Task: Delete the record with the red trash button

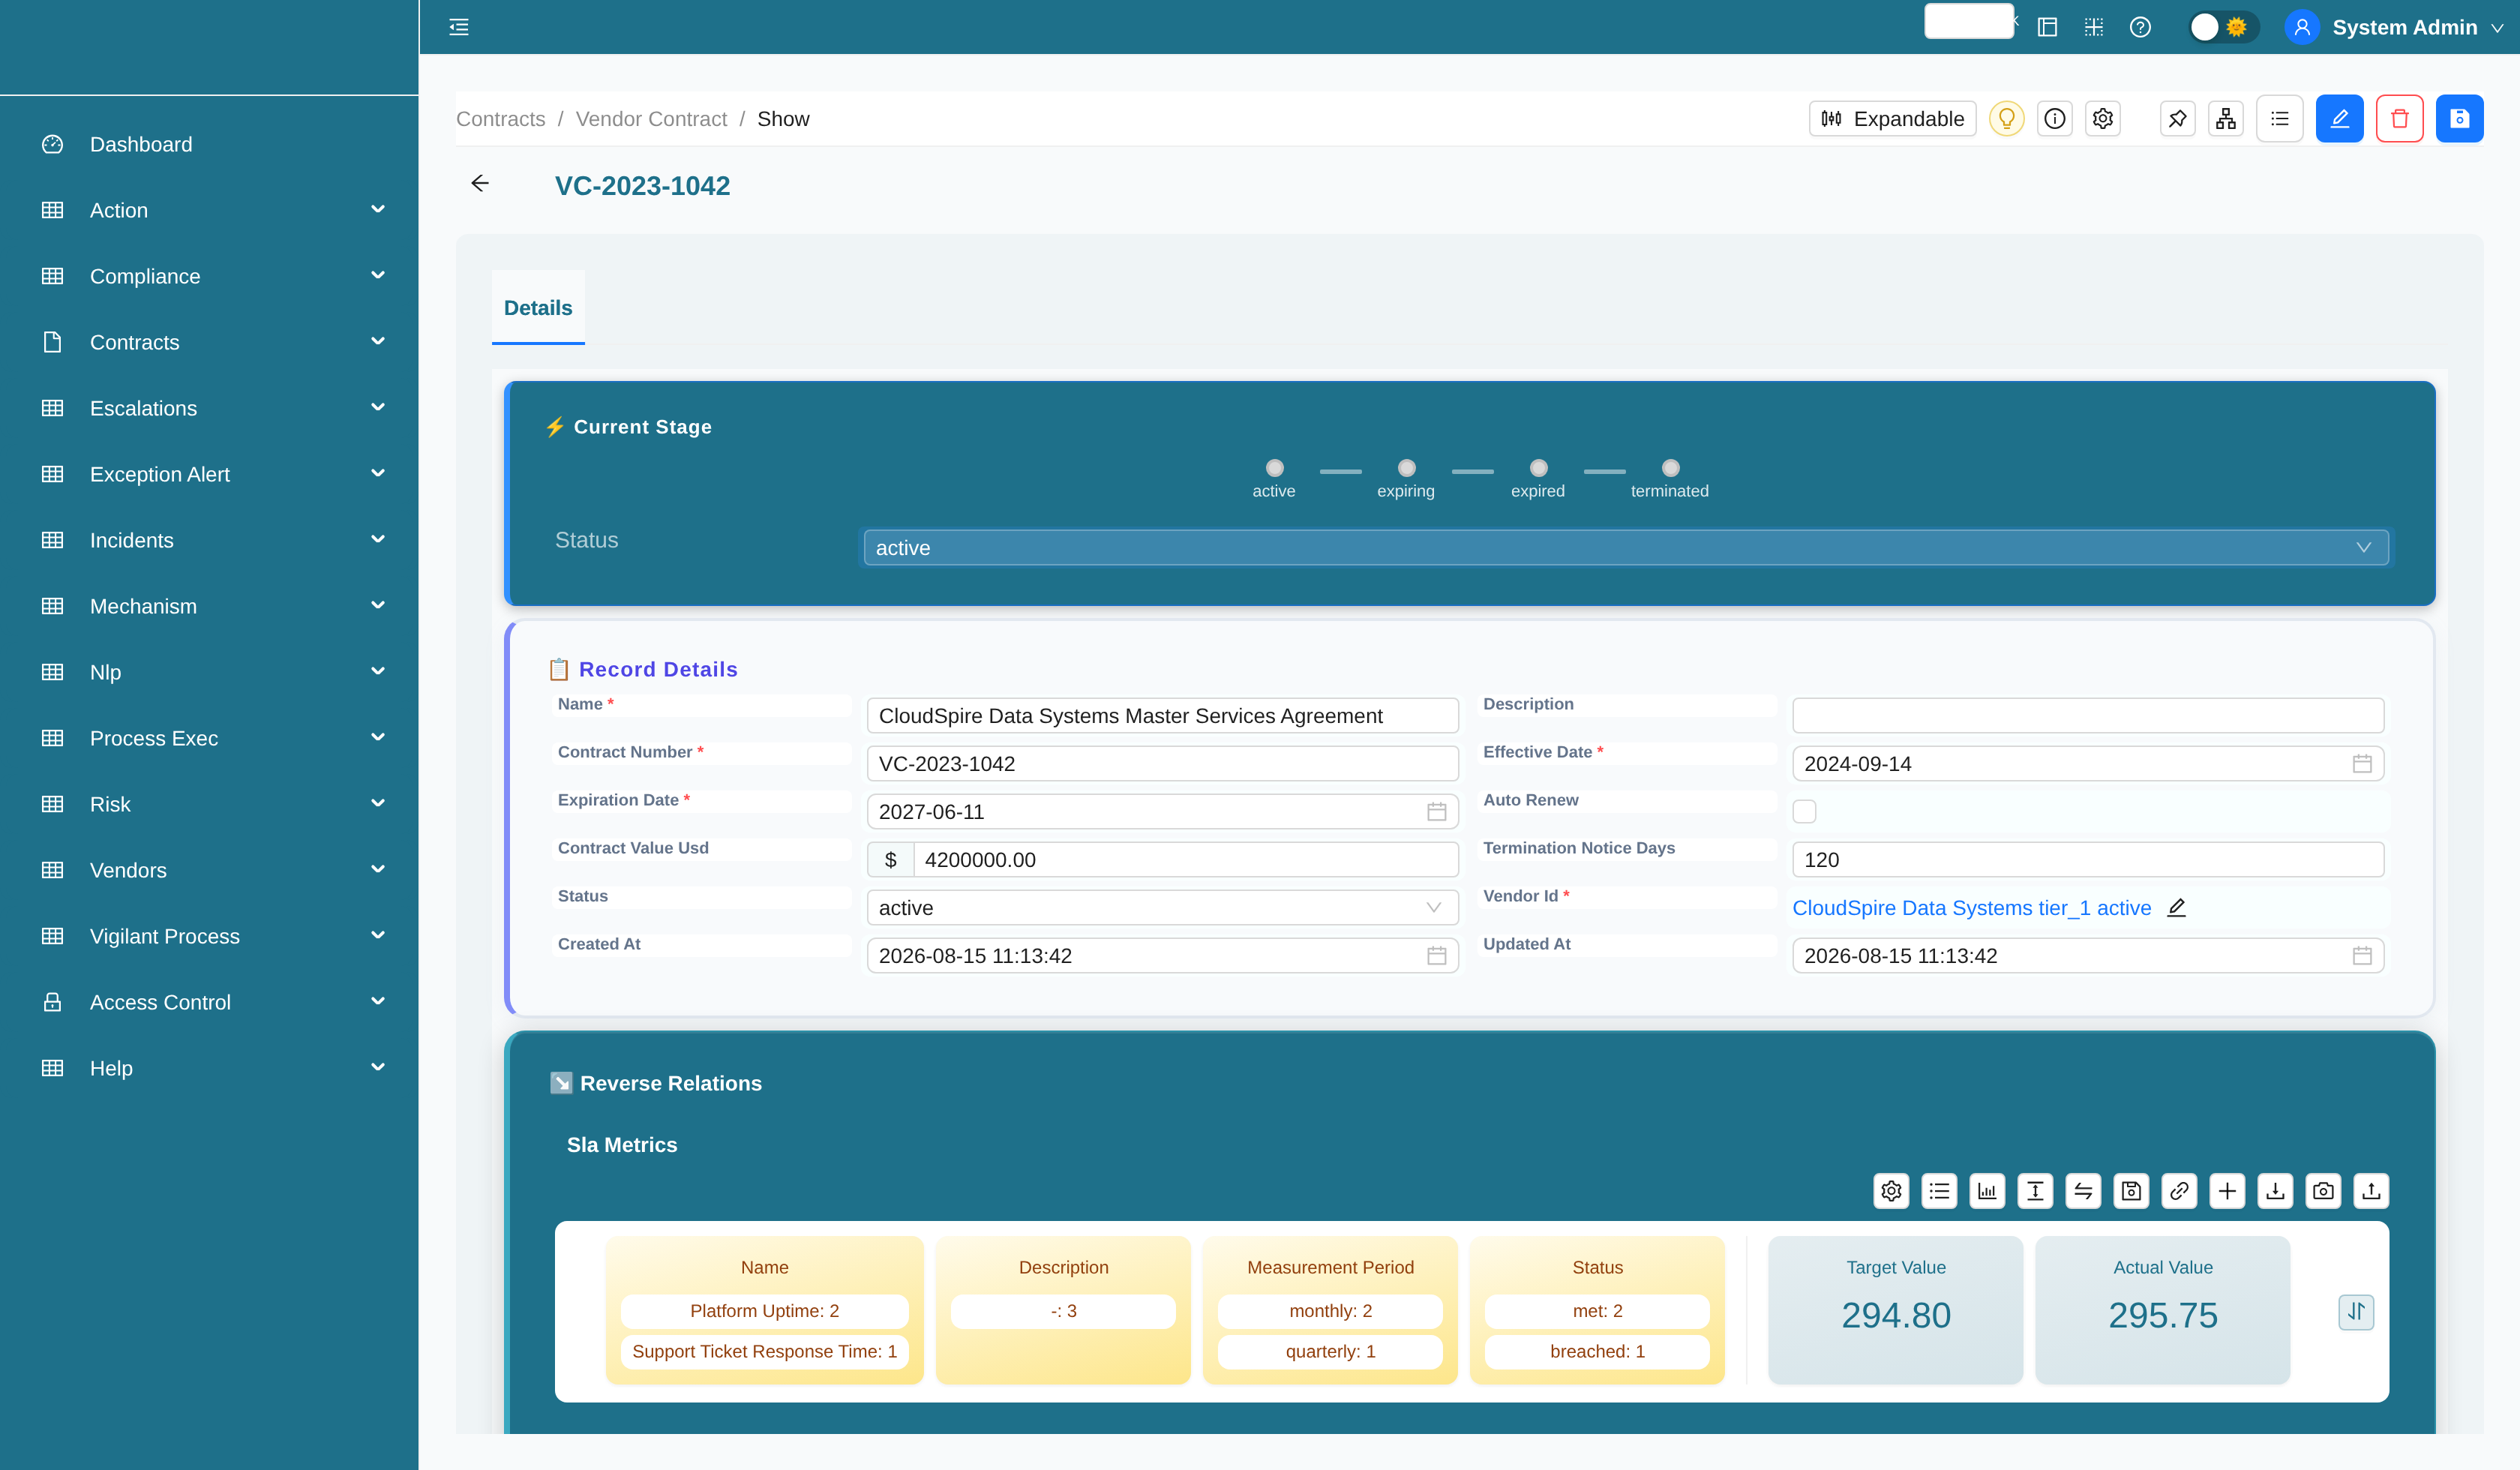Action: [x=2399, y=119]
